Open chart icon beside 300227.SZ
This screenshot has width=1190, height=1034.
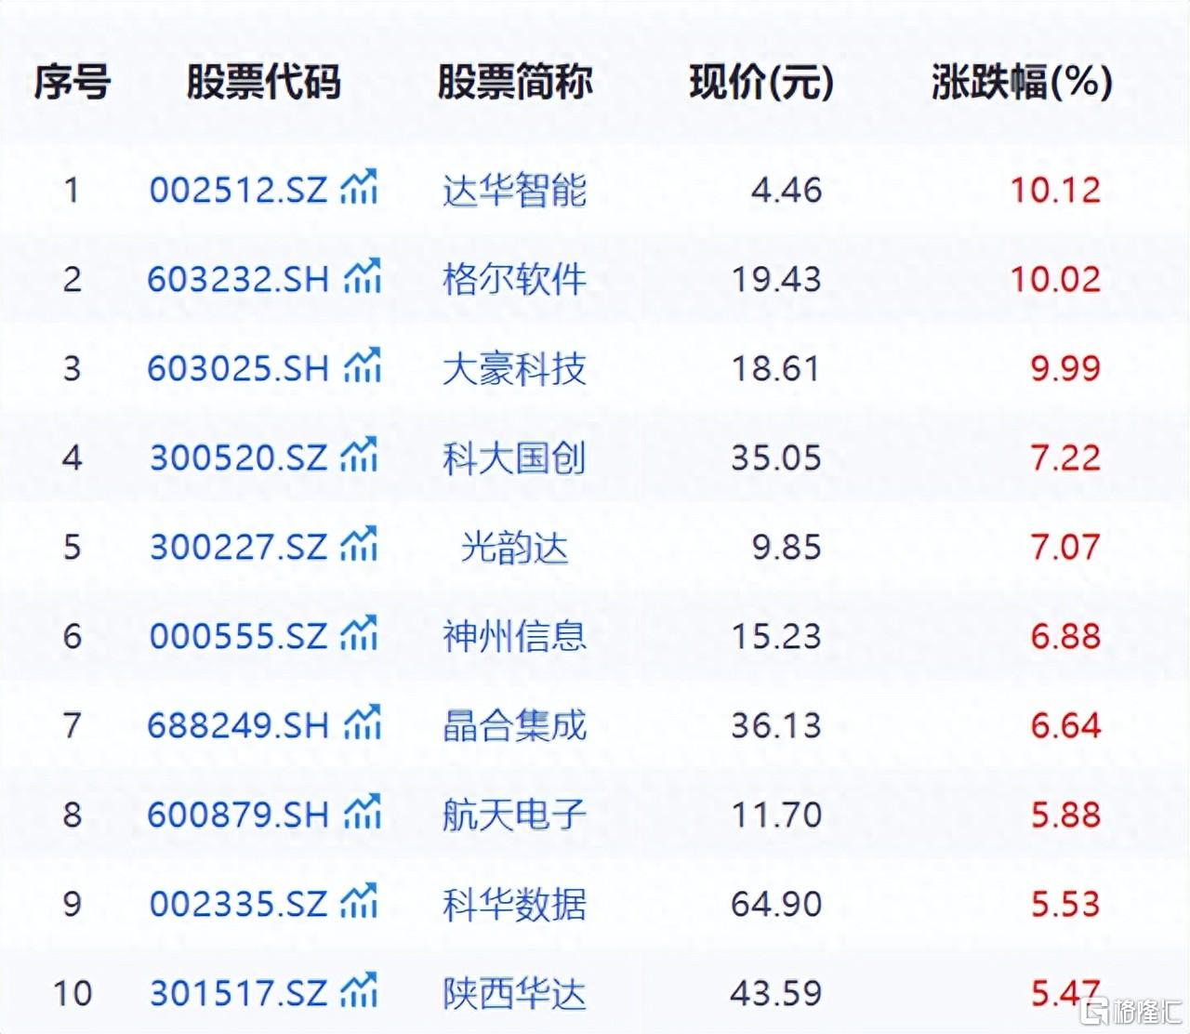[x=359, y=545]
